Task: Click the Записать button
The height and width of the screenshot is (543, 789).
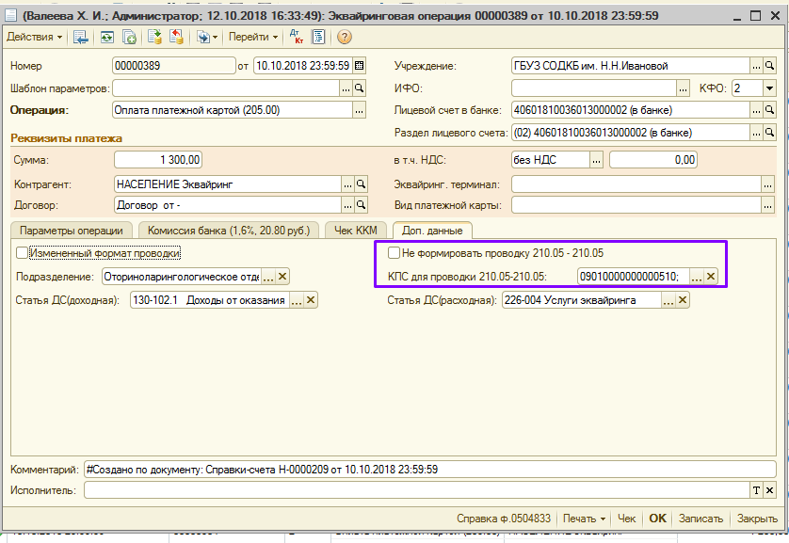Action: click(x=700, y=519)
